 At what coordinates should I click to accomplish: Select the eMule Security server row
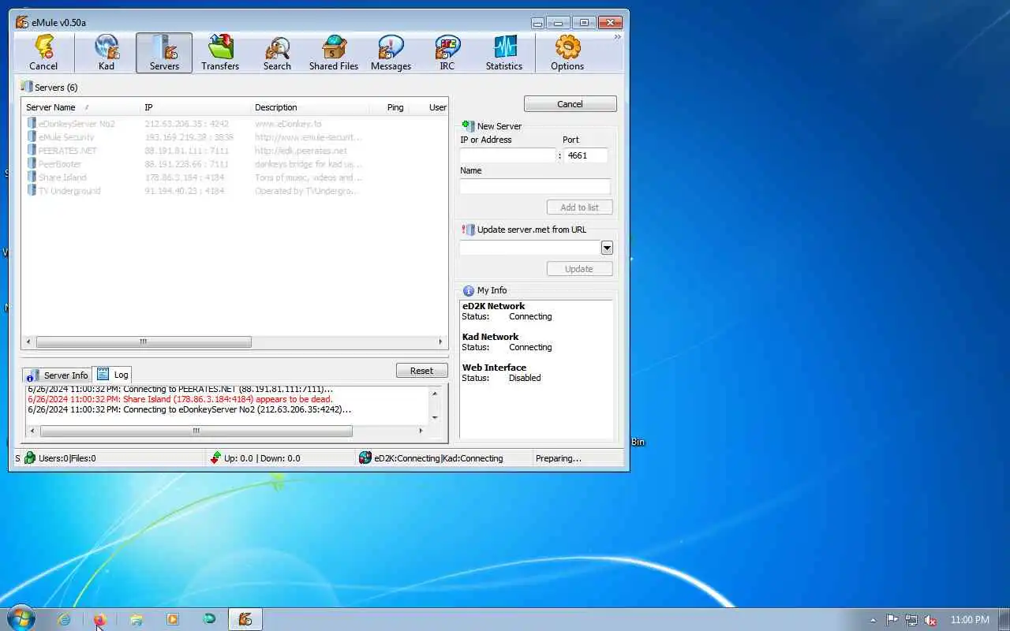click(234, 137)
